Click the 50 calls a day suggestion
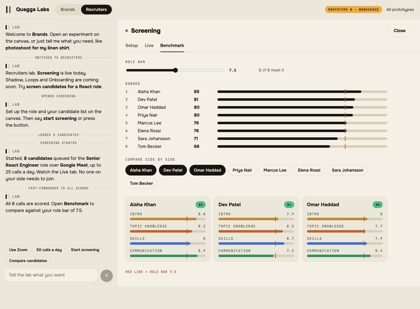 click(49, 250)
